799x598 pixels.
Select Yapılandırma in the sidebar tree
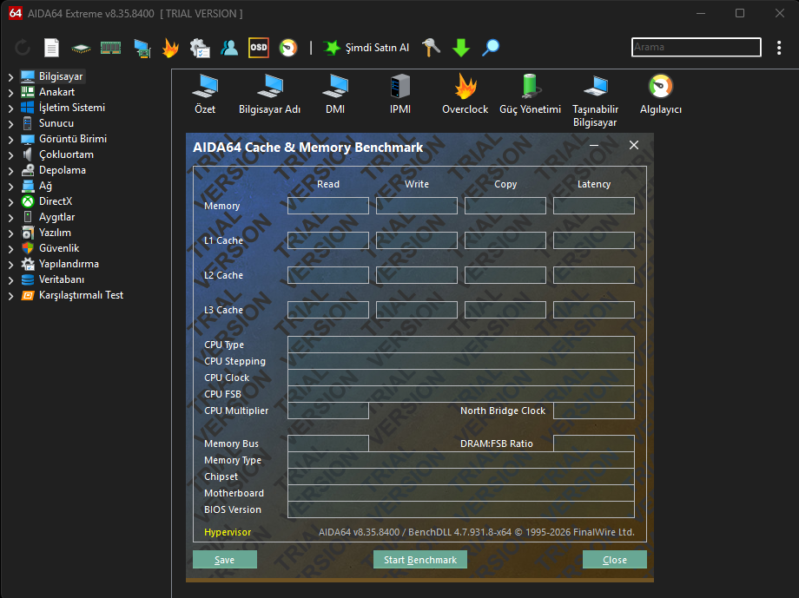point(69,264)
